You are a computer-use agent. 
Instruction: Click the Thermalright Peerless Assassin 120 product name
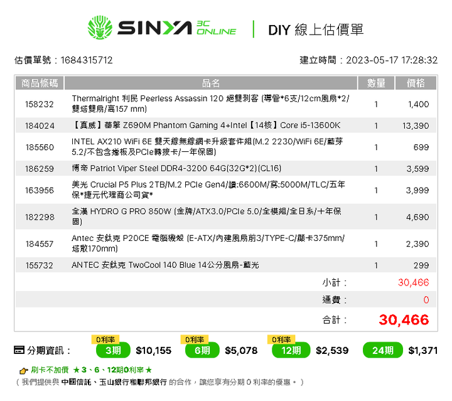click(210, 104)
